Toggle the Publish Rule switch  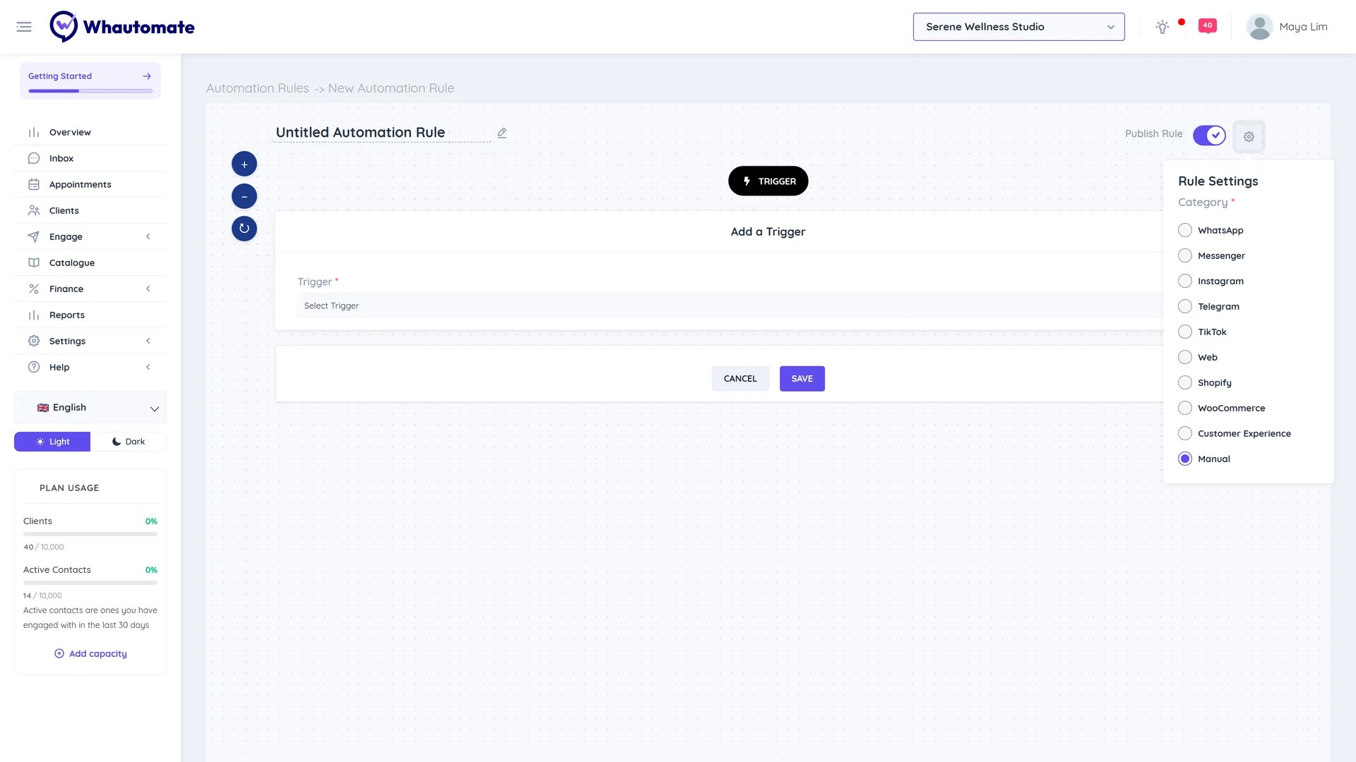pos(1209,135)
